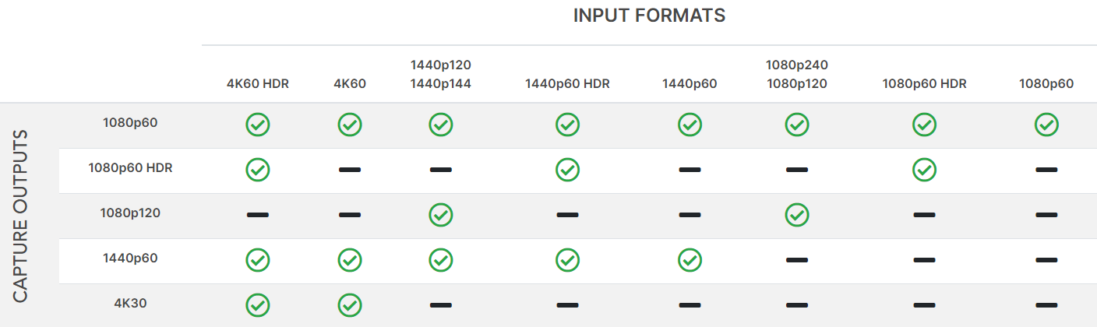Click the checkmark for 1080p240/1080p120 input at 1080p120 output
This screenshot has height=327, width=1097.
(797, 215)
